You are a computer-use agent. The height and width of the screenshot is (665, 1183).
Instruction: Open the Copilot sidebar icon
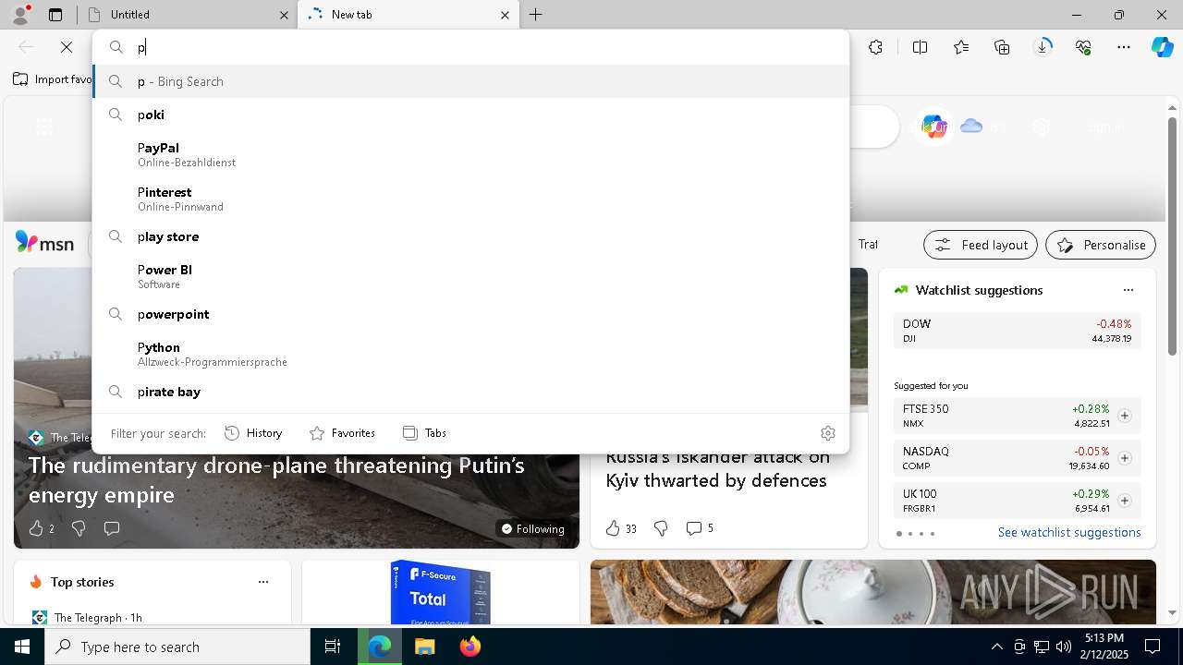pos(1162,47)
